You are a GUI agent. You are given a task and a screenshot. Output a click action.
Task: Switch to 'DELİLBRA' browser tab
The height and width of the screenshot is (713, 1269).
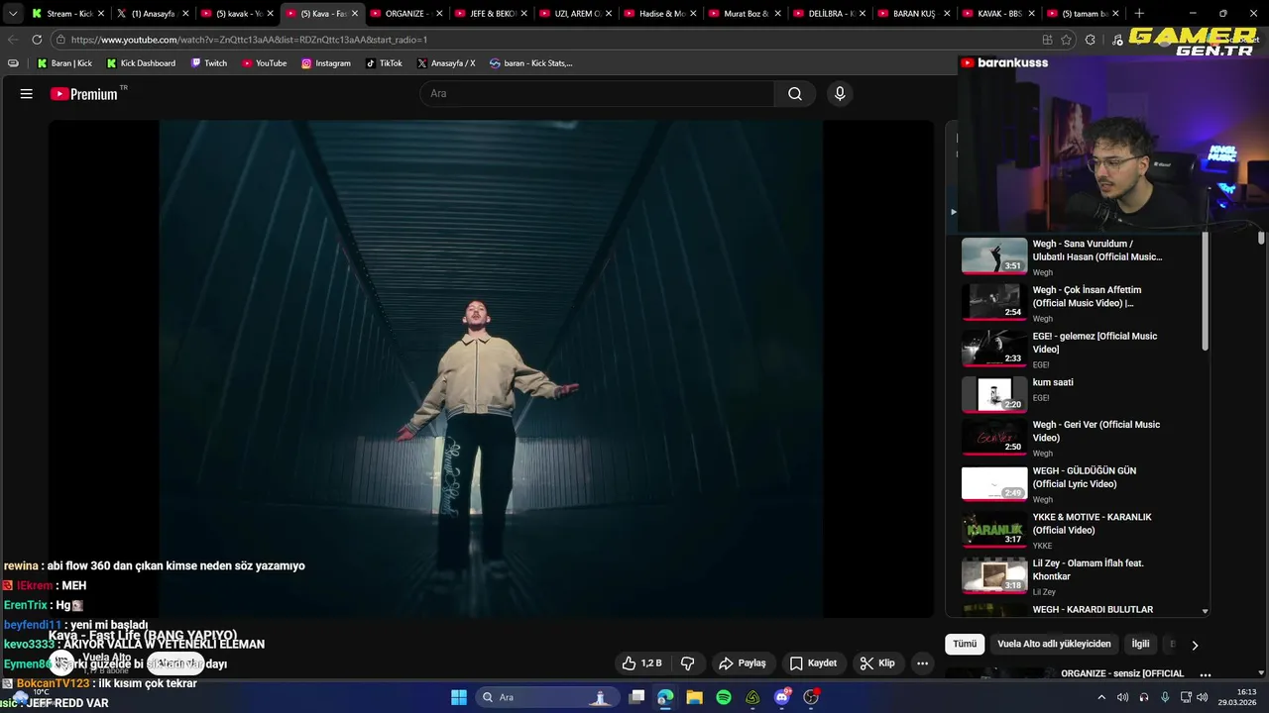(x=831, y=14)
